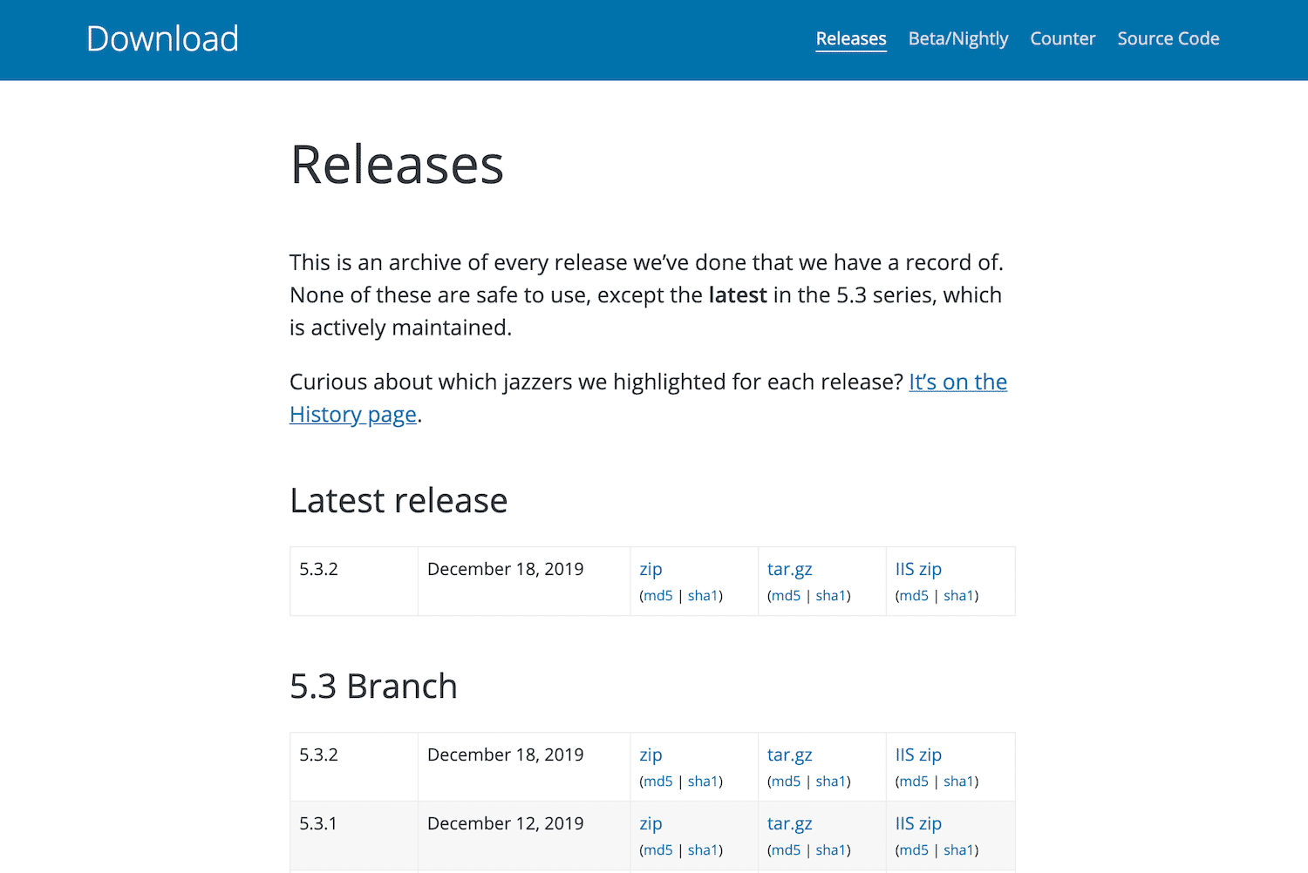Download the tar.gz for latest release 5.3.2
The width and height of the screenshot is (1308, 873).
click(789, 569)
